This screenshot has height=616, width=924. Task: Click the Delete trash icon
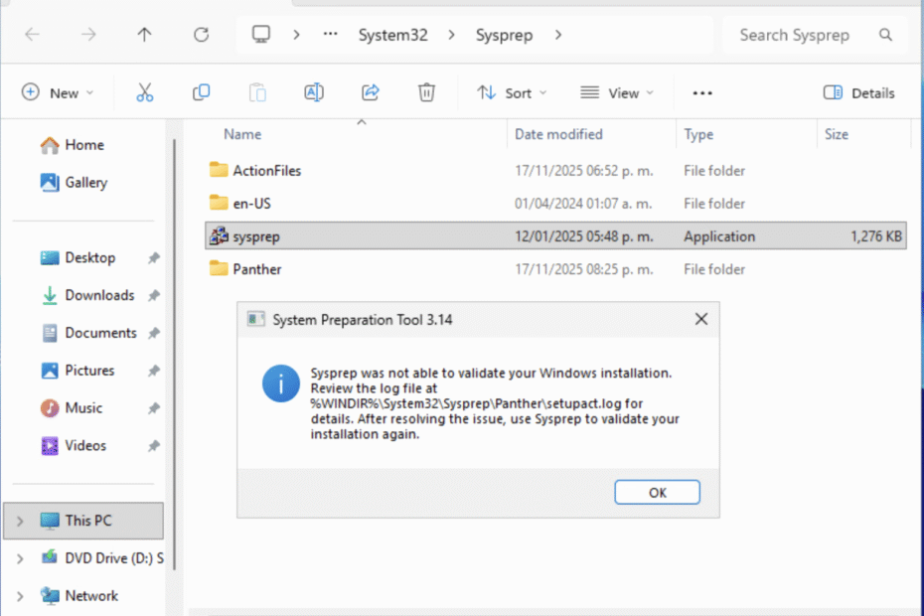click(x=426, y=92)
